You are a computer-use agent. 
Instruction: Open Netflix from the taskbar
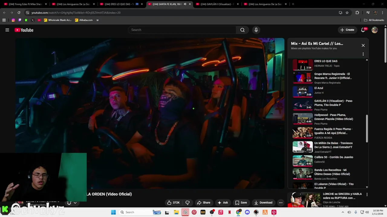[x=229, y=212]
